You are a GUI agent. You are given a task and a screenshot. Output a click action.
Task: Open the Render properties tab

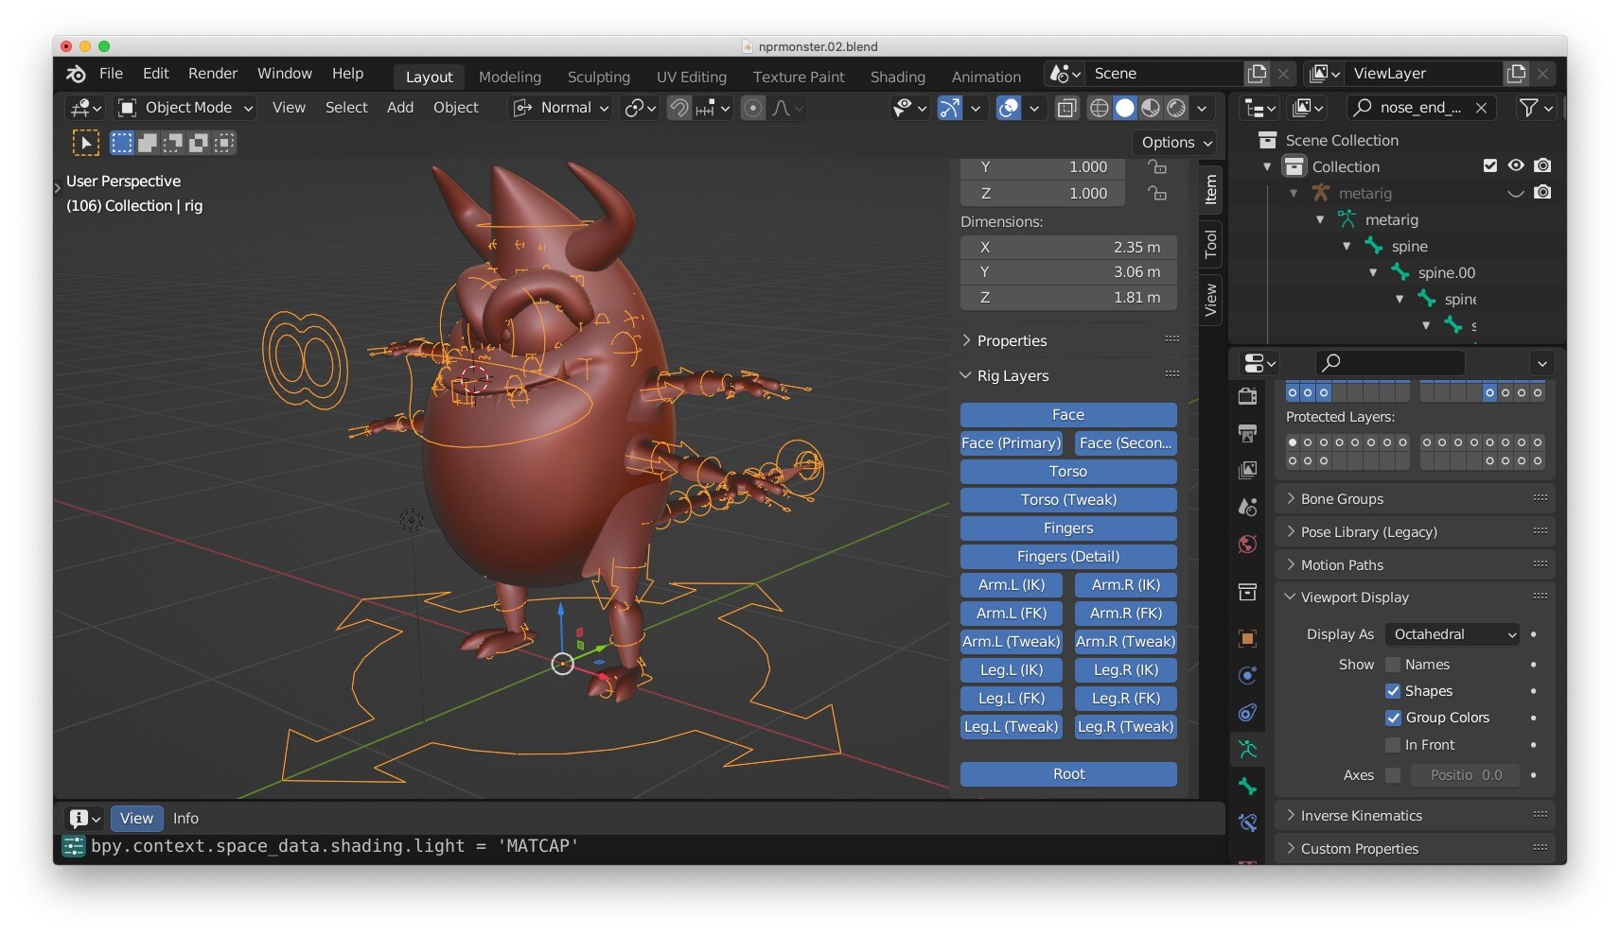tap(1247, 397)
